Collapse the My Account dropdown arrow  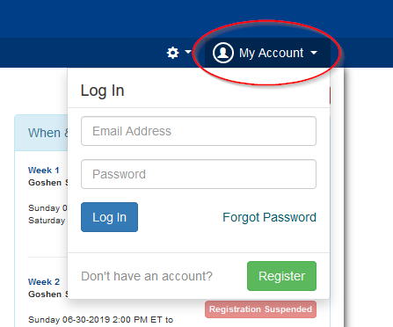[x=314, y=53]
